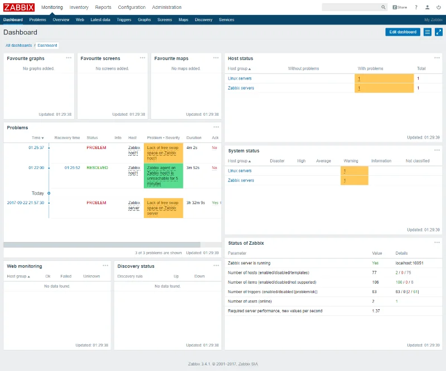Open Lack of free swap on Zabbix server
The image size is (446, 371).
pos(163,208)
